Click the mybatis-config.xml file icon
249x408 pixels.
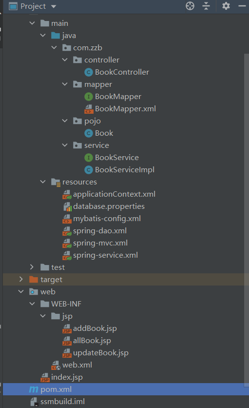click(67, 219)
